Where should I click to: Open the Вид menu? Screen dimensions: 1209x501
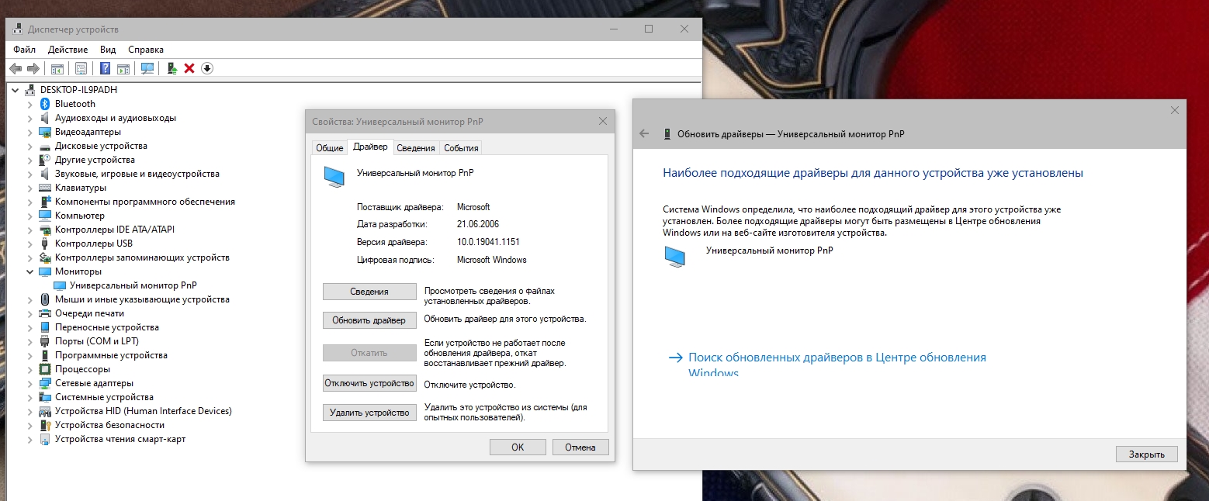108,50
